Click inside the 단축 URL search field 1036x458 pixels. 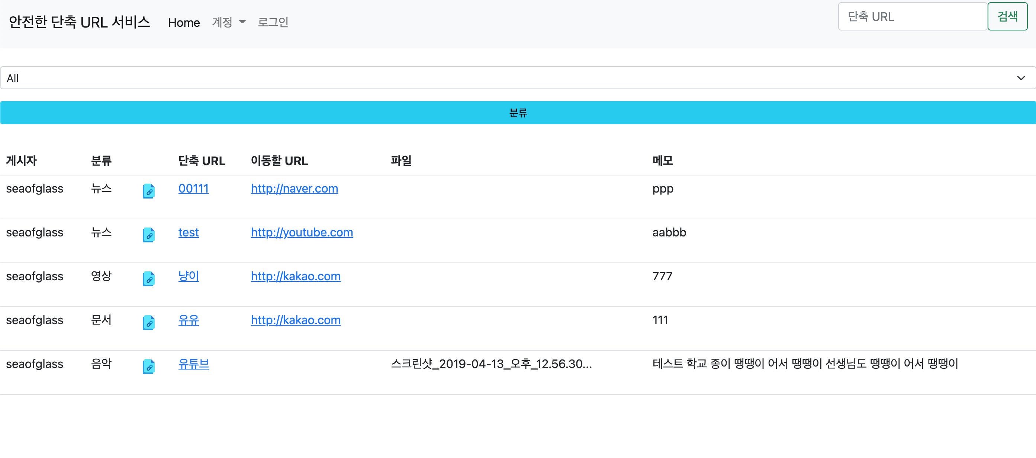tap(912, 16)
